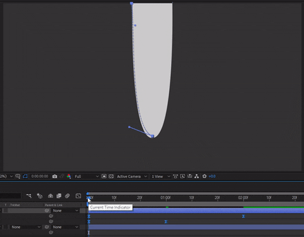
Task: Open second layer's Parent None dropdown
Action: [x=65, y=227]
